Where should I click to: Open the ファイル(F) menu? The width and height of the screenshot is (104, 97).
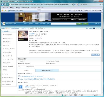[5, 8]
